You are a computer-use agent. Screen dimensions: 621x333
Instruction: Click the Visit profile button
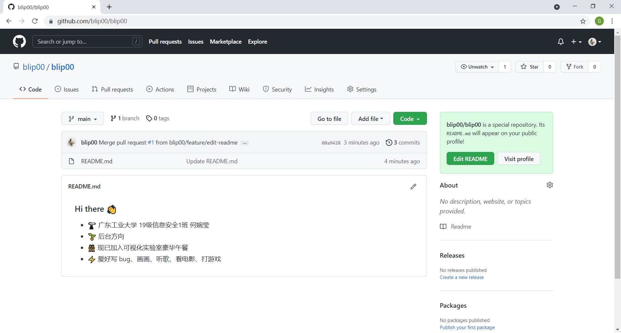coord(519,159)
